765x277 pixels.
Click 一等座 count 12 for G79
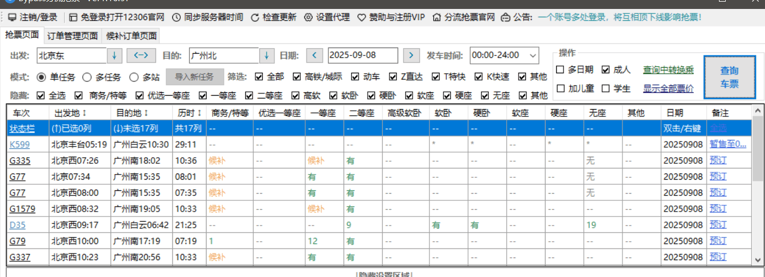(313, 241)
